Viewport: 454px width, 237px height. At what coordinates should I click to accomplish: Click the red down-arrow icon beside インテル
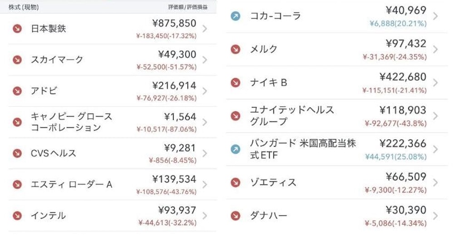tap(17, 216)
